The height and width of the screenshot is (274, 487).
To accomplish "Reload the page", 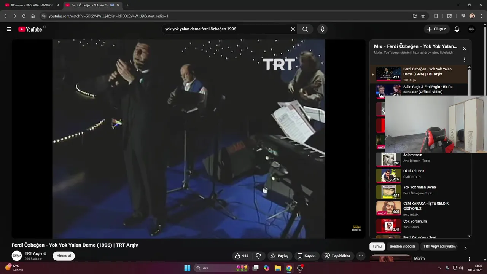I will click(24, 16).
